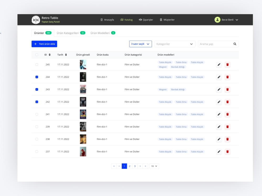
Task: Open Katalog in top navigation
Action: point(127,20)
